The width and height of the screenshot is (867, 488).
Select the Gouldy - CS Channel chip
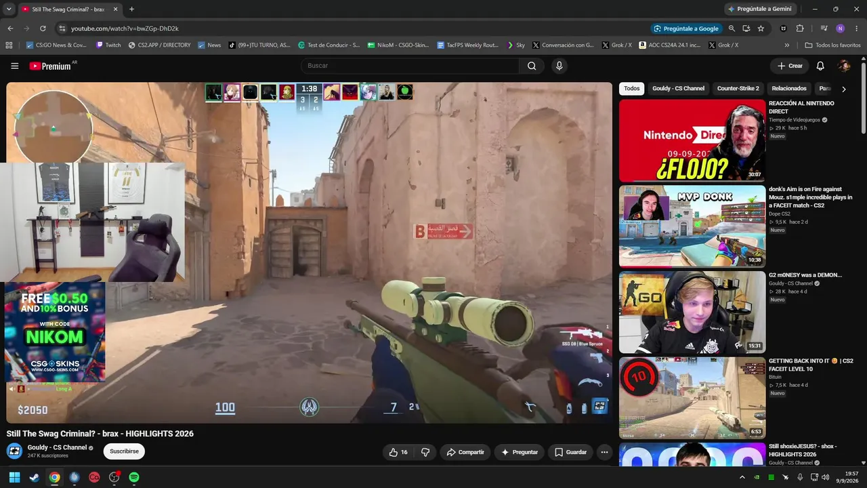678,88
